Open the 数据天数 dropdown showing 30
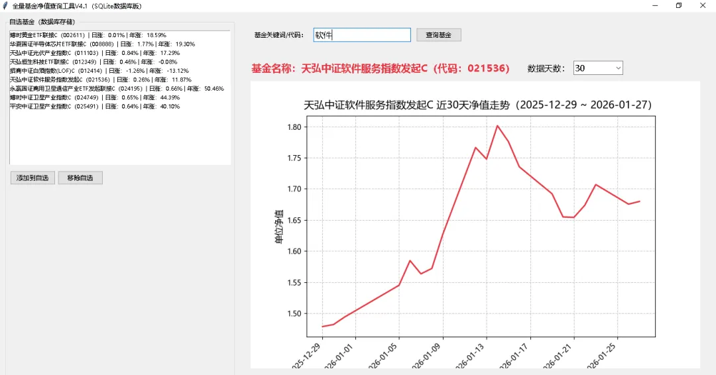The height and width of the screenshot is (375, 716). click(598, 68)
